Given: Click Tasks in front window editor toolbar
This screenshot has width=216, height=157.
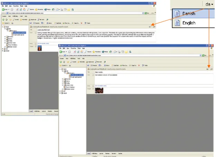Looking at the screenshot, I should (145, 65).
